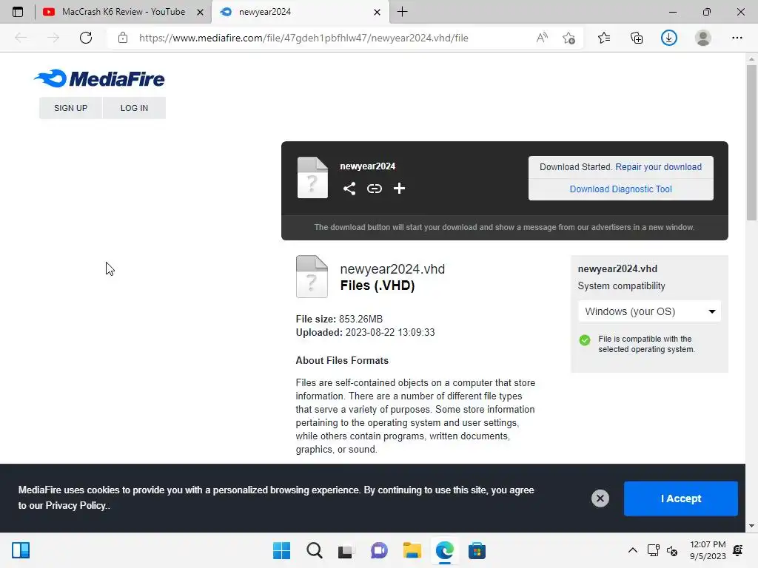
Task: Click the forward navigation arrow
Action: coord(53,38)
